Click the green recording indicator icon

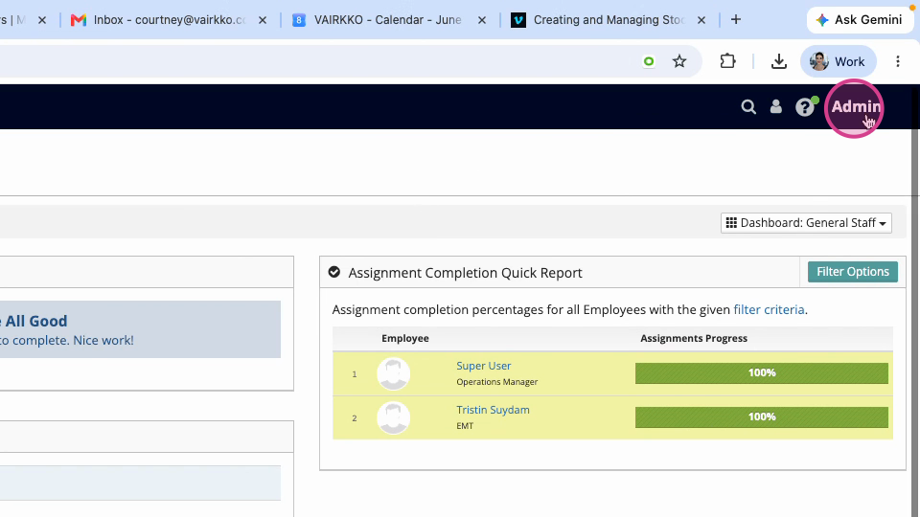pos(649,61)
